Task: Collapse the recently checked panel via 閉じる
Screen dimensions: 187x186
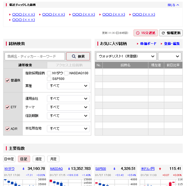Action: click(173, 5)
